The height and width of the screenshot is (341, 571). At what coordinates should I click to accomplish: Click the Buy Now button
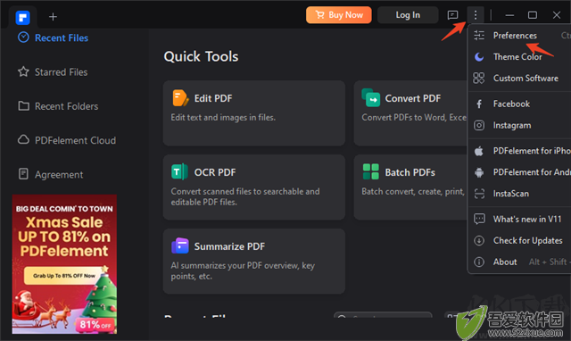[339, 15]
